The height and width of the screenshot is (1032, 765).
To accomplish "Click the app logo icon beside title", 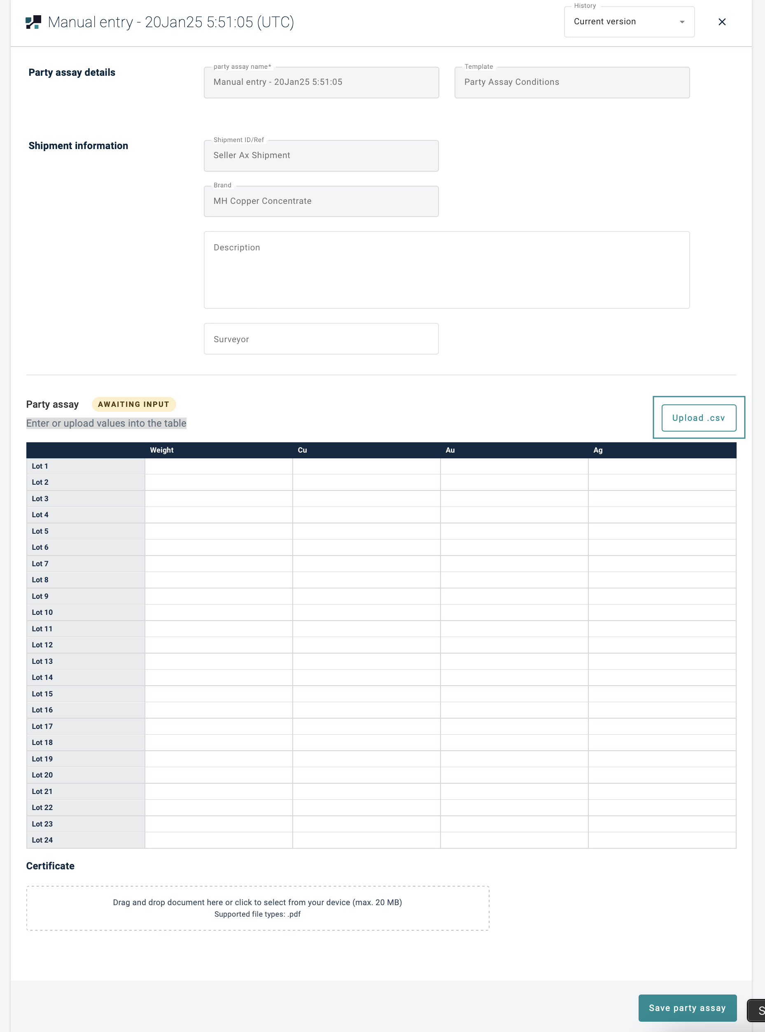I will 33,22.
